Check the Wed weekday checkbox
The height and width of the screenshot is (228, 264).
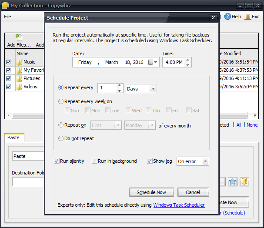tap(128, 111)
